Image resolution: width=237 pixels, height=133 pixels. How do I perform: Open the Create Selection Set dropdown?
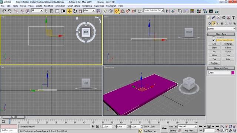point(153,10)
